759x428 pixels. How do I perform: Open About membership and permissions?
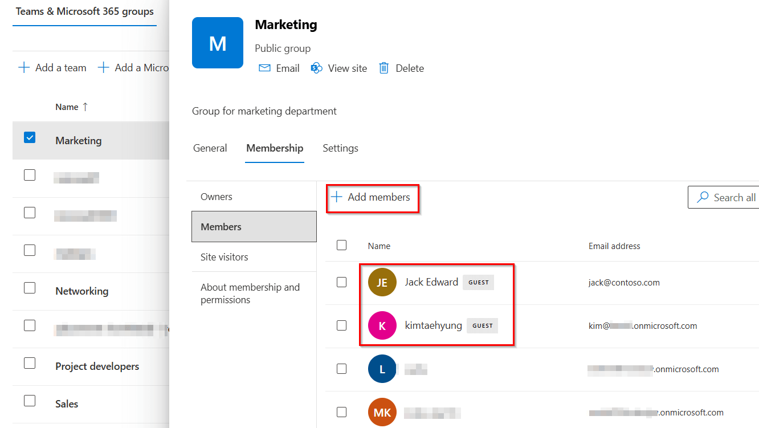(x=250, y=294)
